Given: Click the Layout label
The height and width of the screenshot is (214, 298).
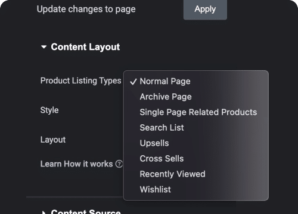Looking at the screenshot, I should pyautogui.click(x=53, y=140).
